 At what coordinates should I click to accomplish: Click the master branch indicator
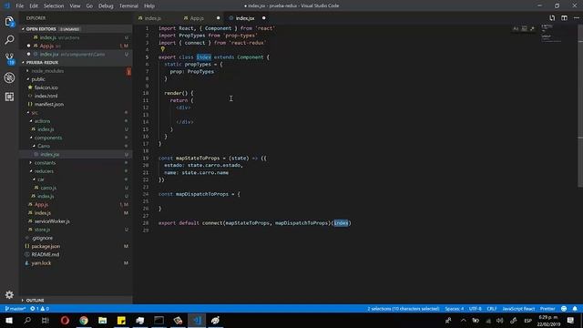15,309
